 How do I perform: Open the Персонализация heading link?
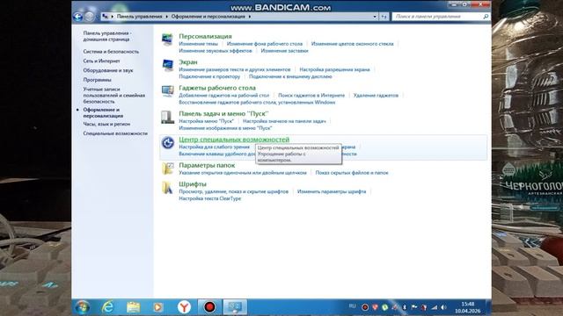tap(205, 36)
